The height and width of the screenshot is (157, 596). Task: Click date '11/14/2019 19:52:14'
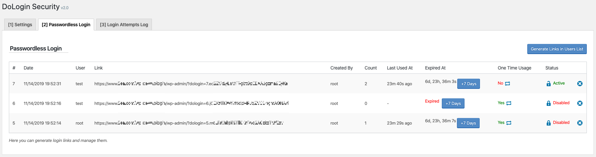[x=42, y=123]
